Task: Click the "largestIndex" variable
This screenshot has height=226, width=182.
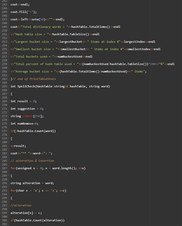Action: tap(134, 42)
